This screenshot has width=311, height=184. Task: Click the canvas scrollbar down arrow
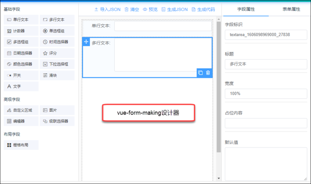pyautogui.click(x=219, y=178)
